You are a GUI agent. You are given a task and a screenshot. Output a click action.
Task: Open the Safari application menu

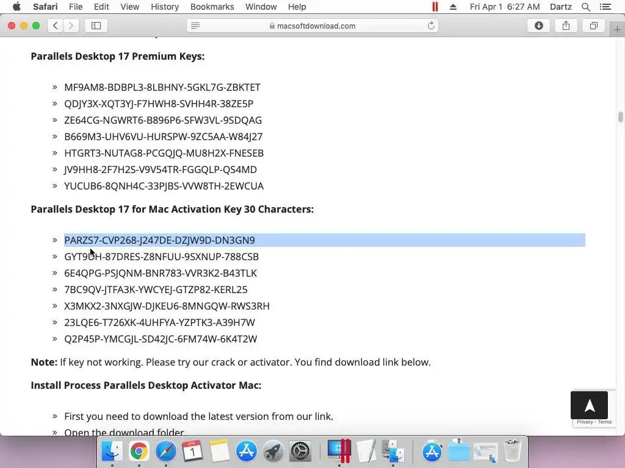pos(45,7)
